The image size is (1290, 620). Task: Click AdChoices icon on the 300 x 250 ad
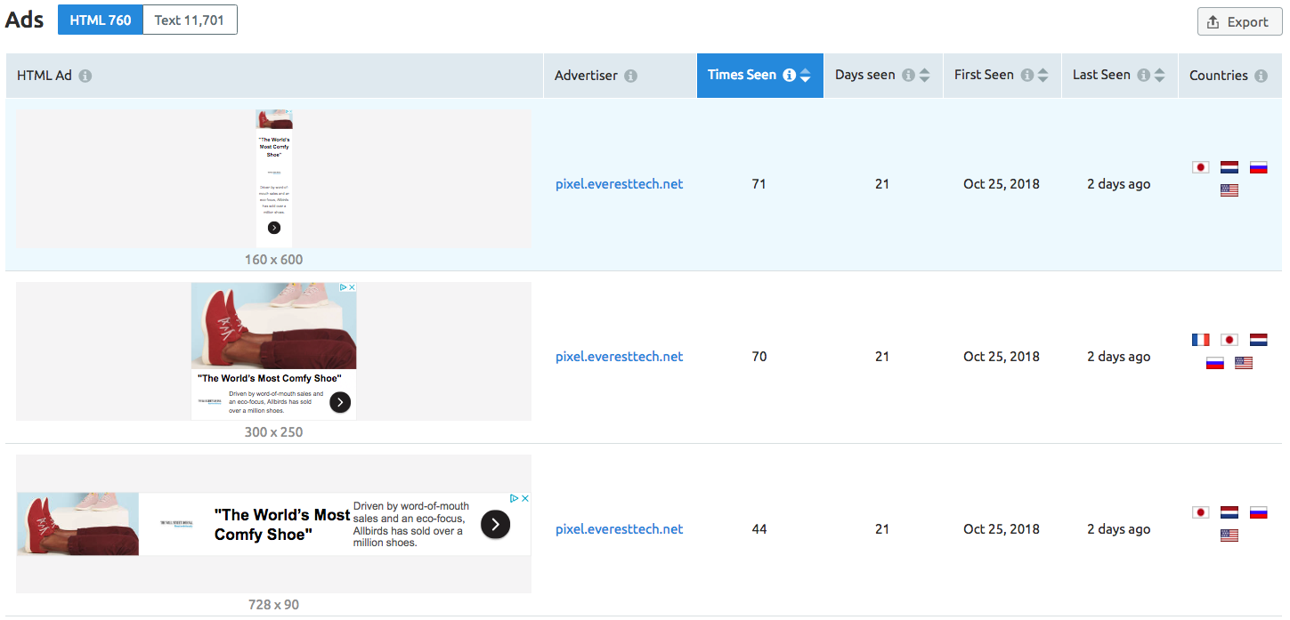tap(343, 287)
